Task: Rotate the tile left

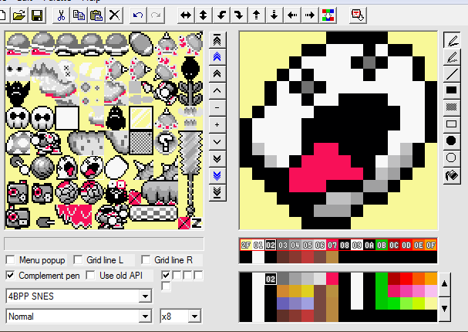Action: click(221, 15)
